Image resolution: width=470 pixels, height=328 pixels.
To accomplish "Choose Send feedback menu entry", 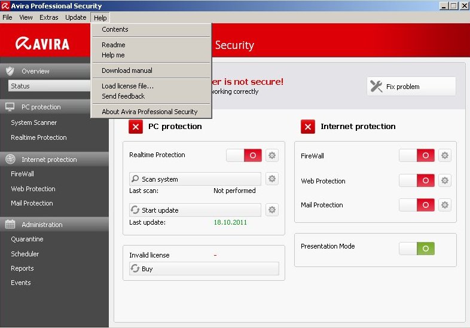I will (x=151, y=96).
